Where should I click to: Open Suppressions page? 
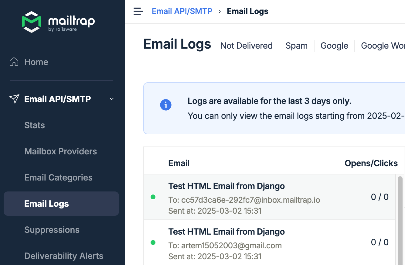(x=52, y=230)
